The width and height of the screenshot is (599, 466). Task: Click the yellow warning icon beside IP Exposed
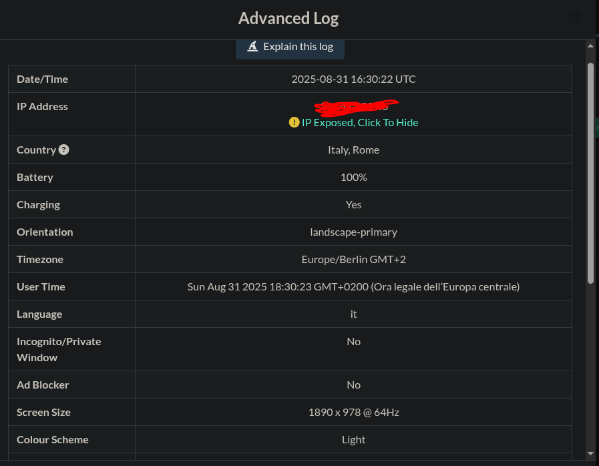(x=294, y=122)
